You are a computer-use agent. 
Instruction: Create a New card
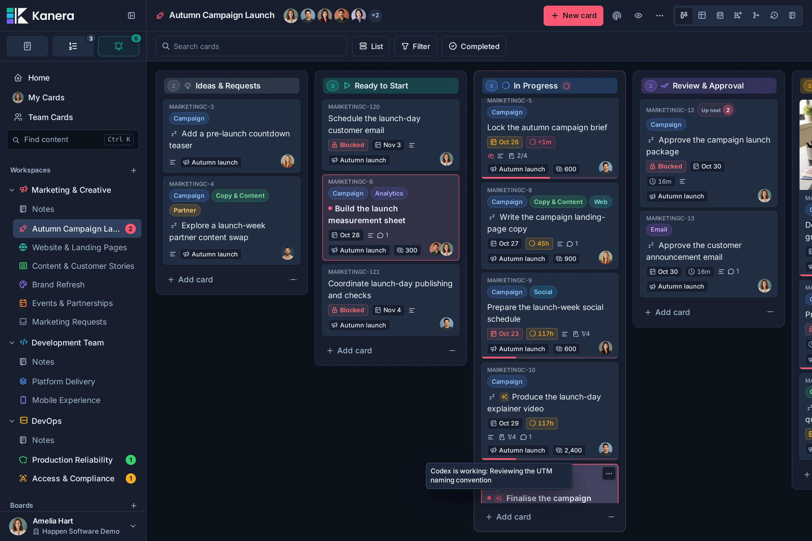point(573,15)
